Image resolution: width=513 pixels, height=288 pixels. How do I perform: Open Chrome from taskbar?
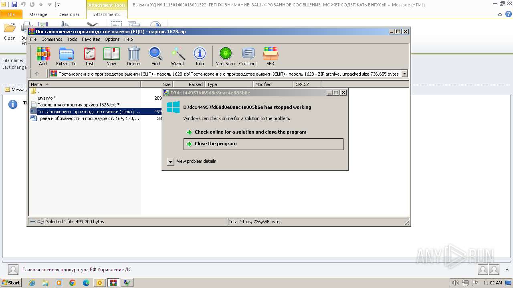pyautogui.click(x=73, y=283)
